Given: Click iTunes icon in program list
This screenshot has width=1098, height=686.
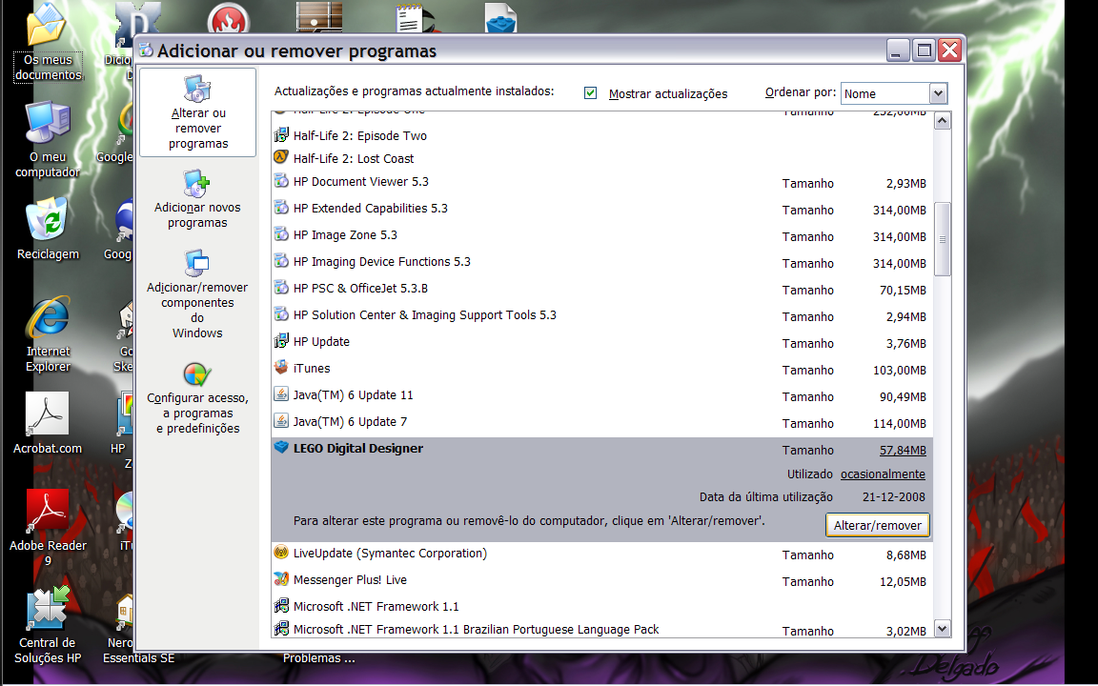Looking at the screenshot, I should (x=281, y=368).
